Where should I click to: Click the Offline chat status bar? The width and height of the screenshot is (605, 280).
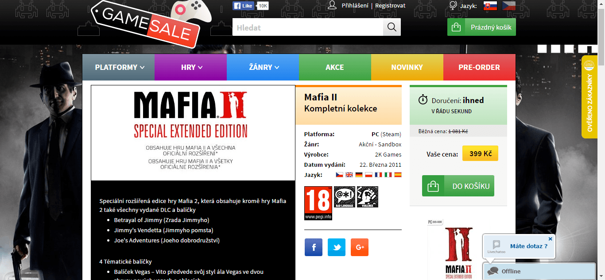[539, 271]
